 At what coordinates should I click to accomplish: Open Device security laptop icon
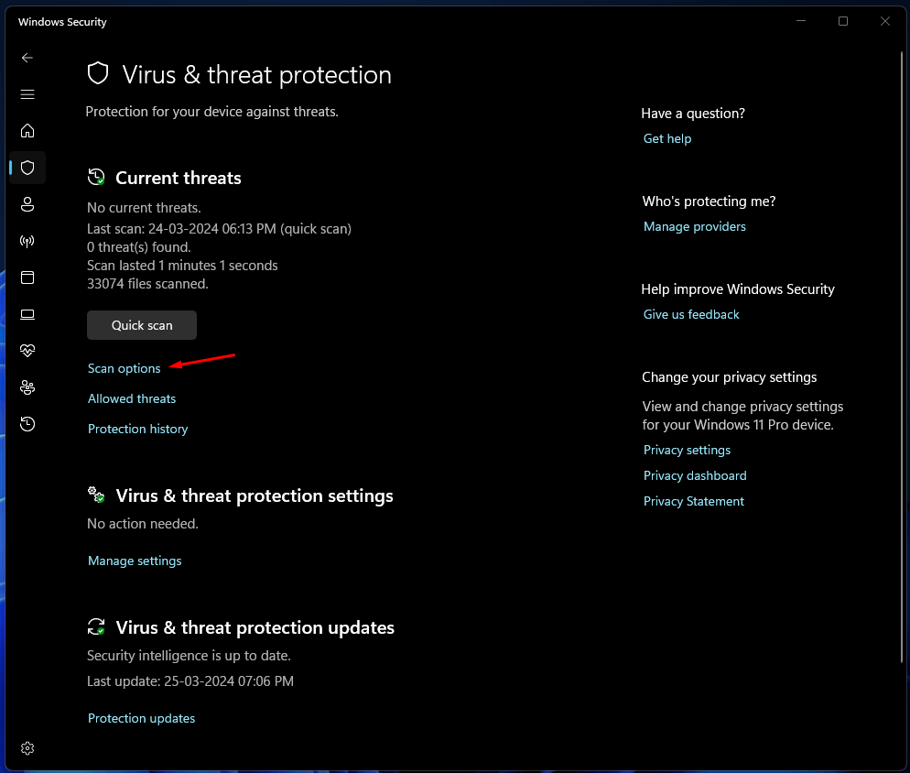click(x=27, y=314)
